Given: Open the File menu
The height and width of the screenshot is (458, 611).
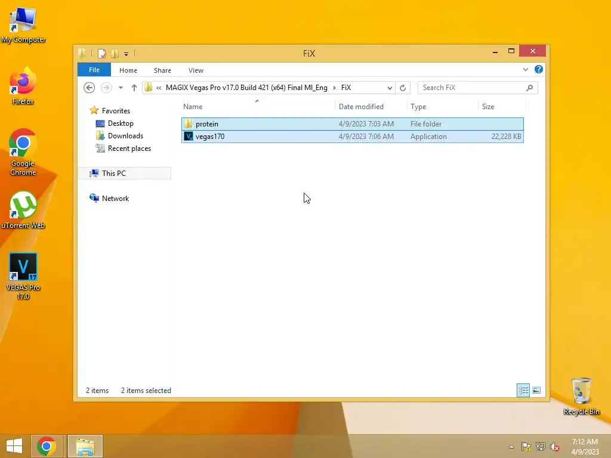Looking at the screenshot, I should [x=94, y=70].
